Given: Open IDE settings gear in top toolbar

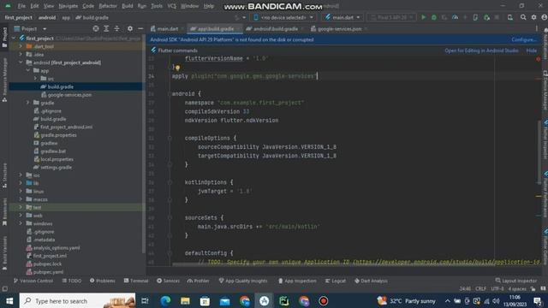Looking at the screenshot, I should [x=533, y=17].
